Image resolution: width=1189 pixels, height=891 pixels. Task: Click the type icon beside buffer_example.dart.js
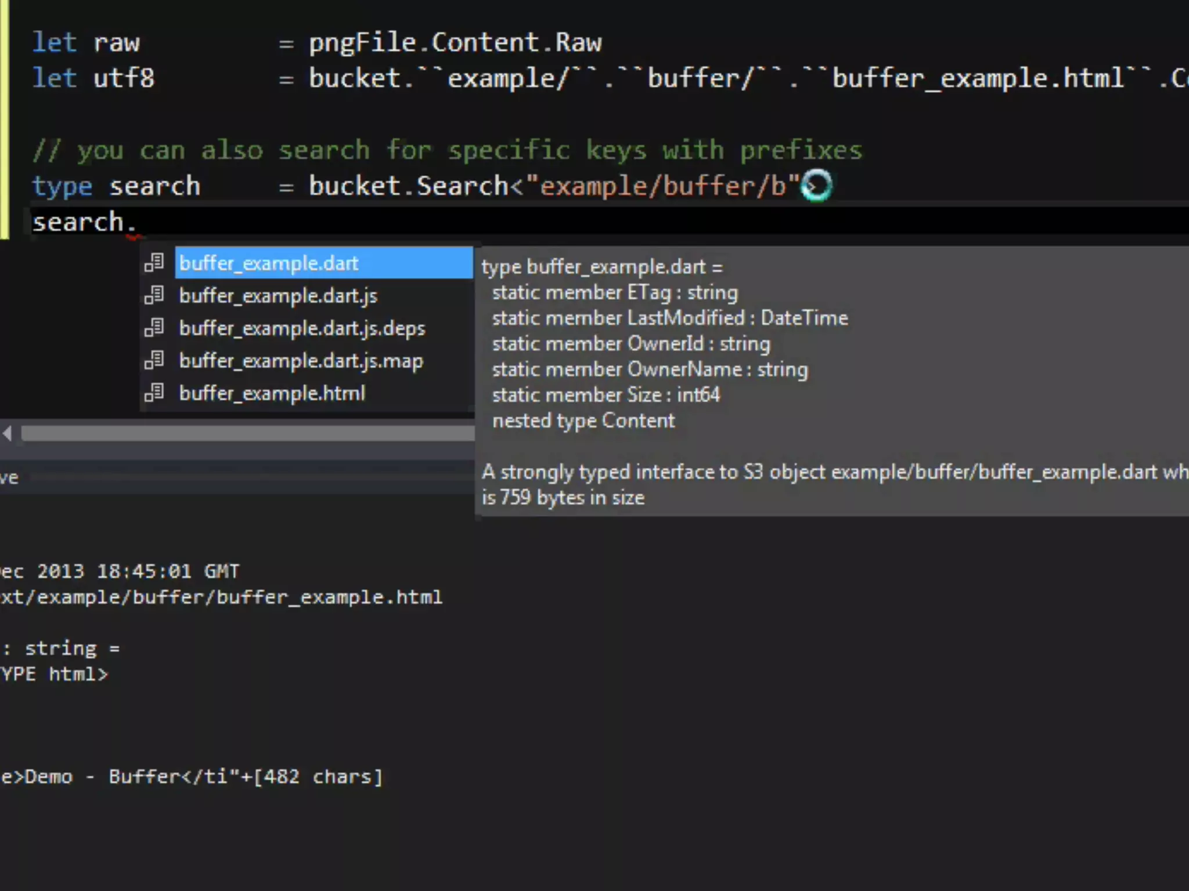(154, 295)
